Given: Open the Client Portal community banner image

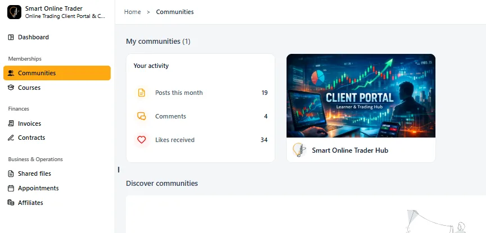Looking at the screenshot, I should pos(361,95).
